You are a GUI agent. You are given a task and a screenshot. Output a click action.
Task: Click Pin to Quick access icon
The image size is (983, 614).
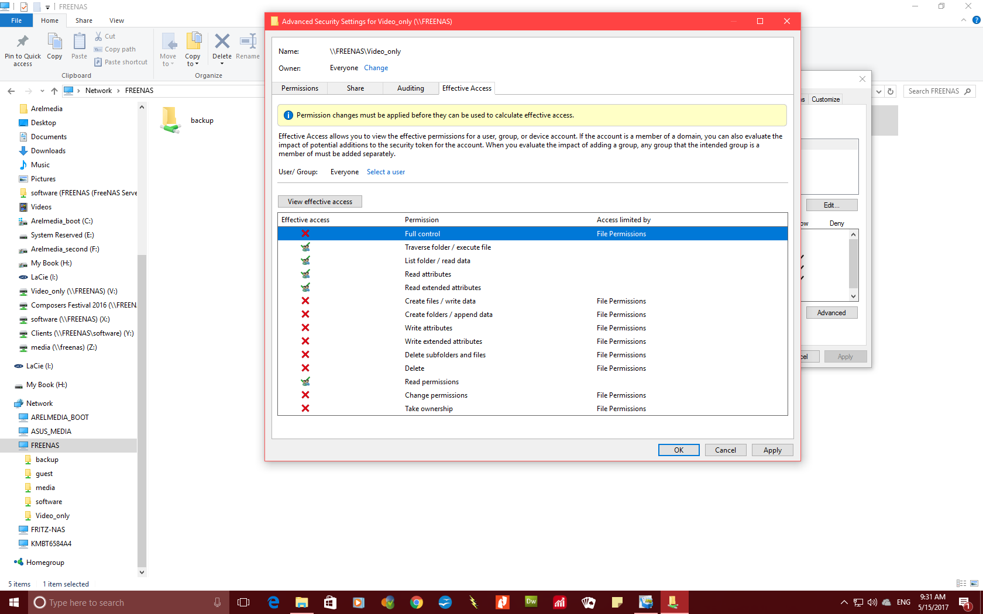(23, 42)
